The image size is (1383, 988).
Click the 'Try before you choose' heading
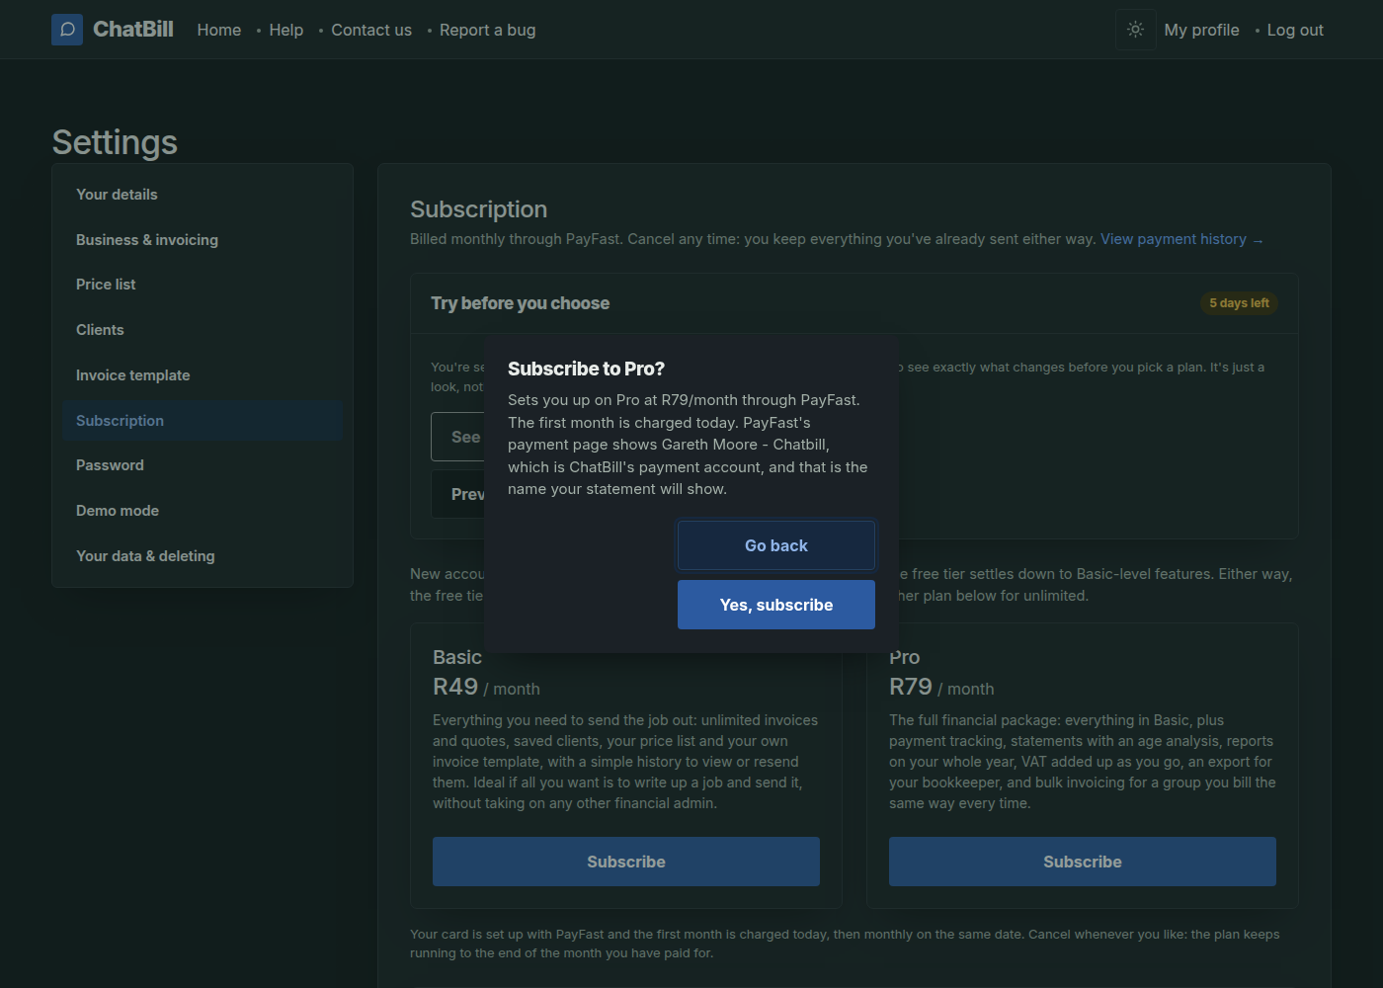[520, 303]
